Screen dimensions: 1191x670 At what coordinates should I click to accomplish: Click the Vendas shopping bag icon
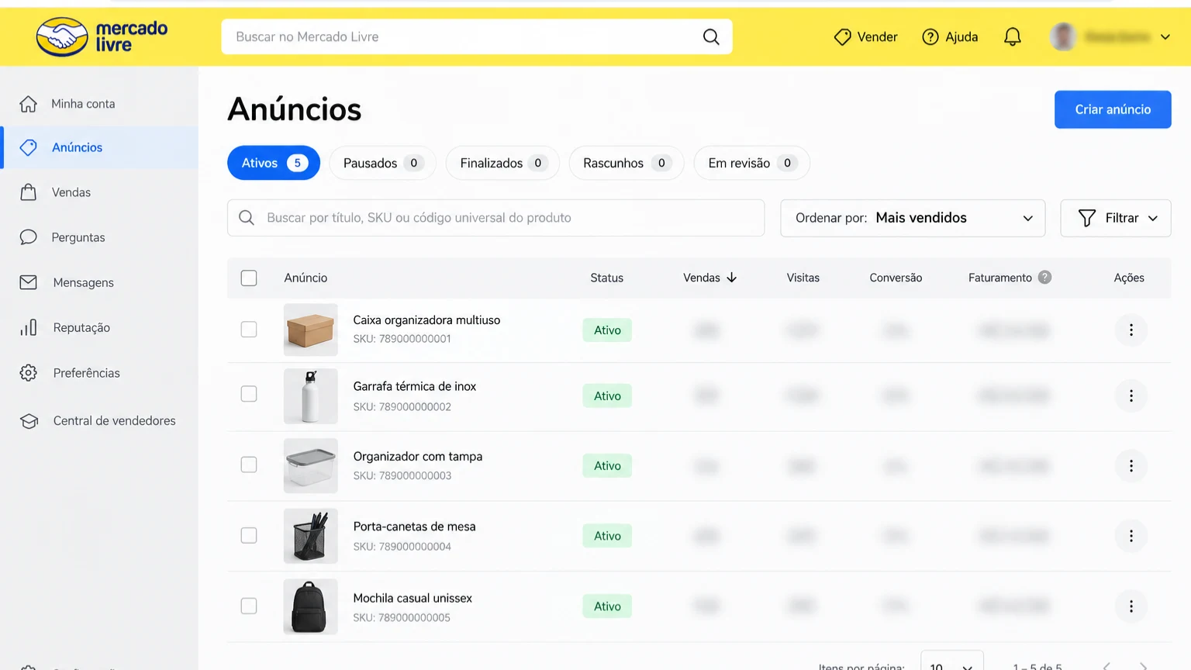pos(29,192)
